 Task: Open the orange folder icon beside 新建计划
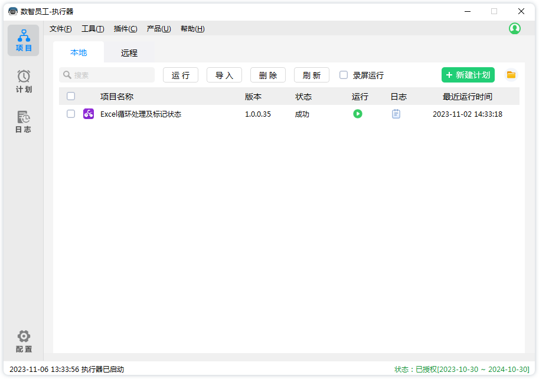coord(511,75)
